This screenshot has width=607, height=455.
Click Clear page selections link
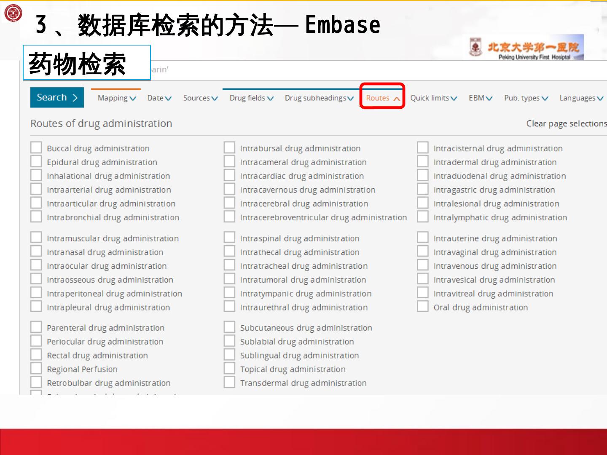click(x=567, y=123)
